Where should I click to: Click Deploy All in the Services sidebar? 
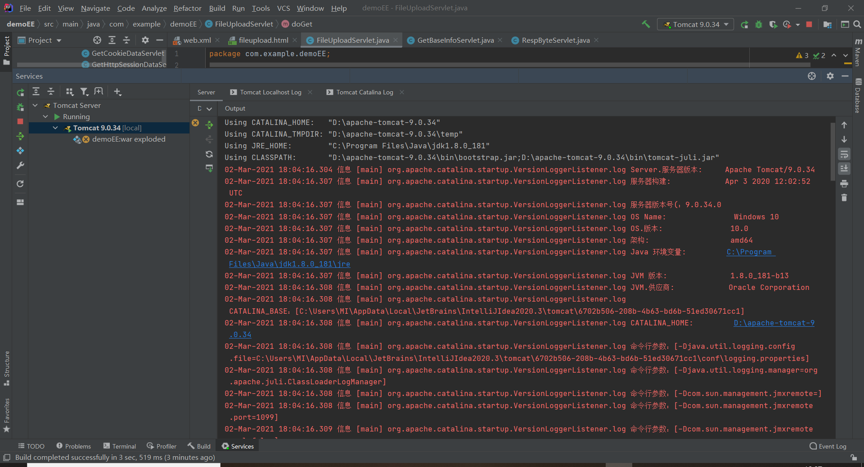pyautogui.click(x=20, y=136)
